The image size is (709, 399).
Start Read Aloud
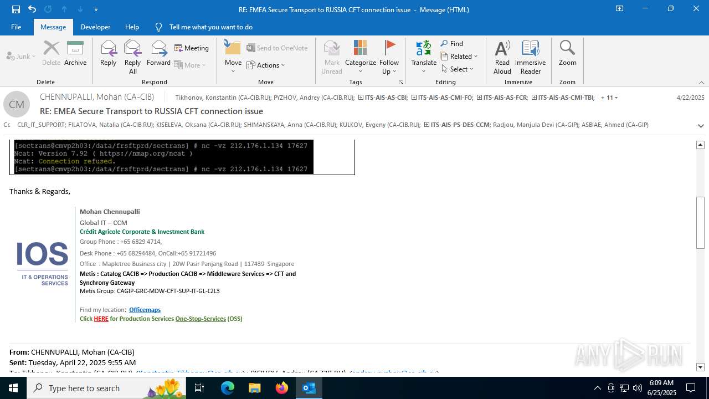(x=502, y=57)
